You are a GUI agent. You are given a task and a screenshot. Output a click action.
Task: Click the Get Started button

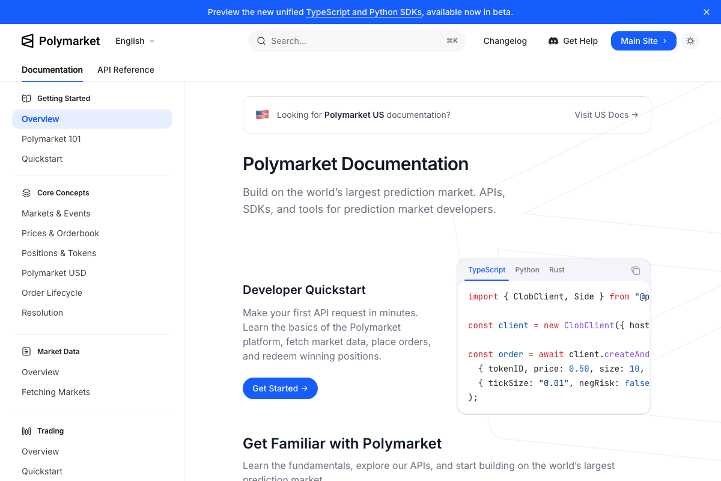tap(280, 388)
